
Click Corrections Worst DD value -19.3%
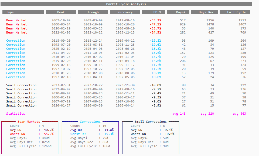coord(108,134)
